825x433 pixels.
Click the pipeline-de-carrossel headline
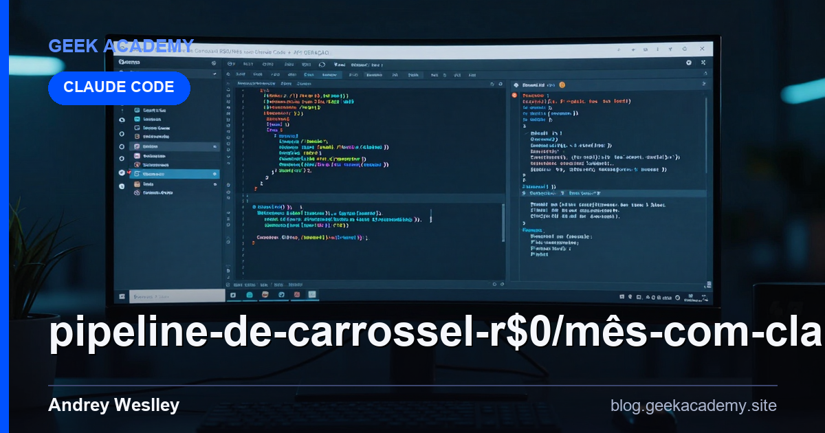437,333
